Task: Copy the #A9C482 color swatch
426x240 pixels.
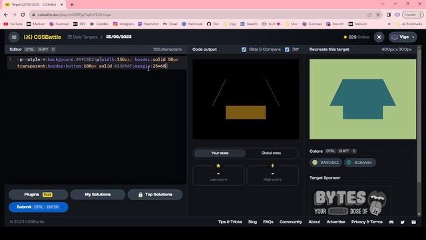Action: pos(325,163)
